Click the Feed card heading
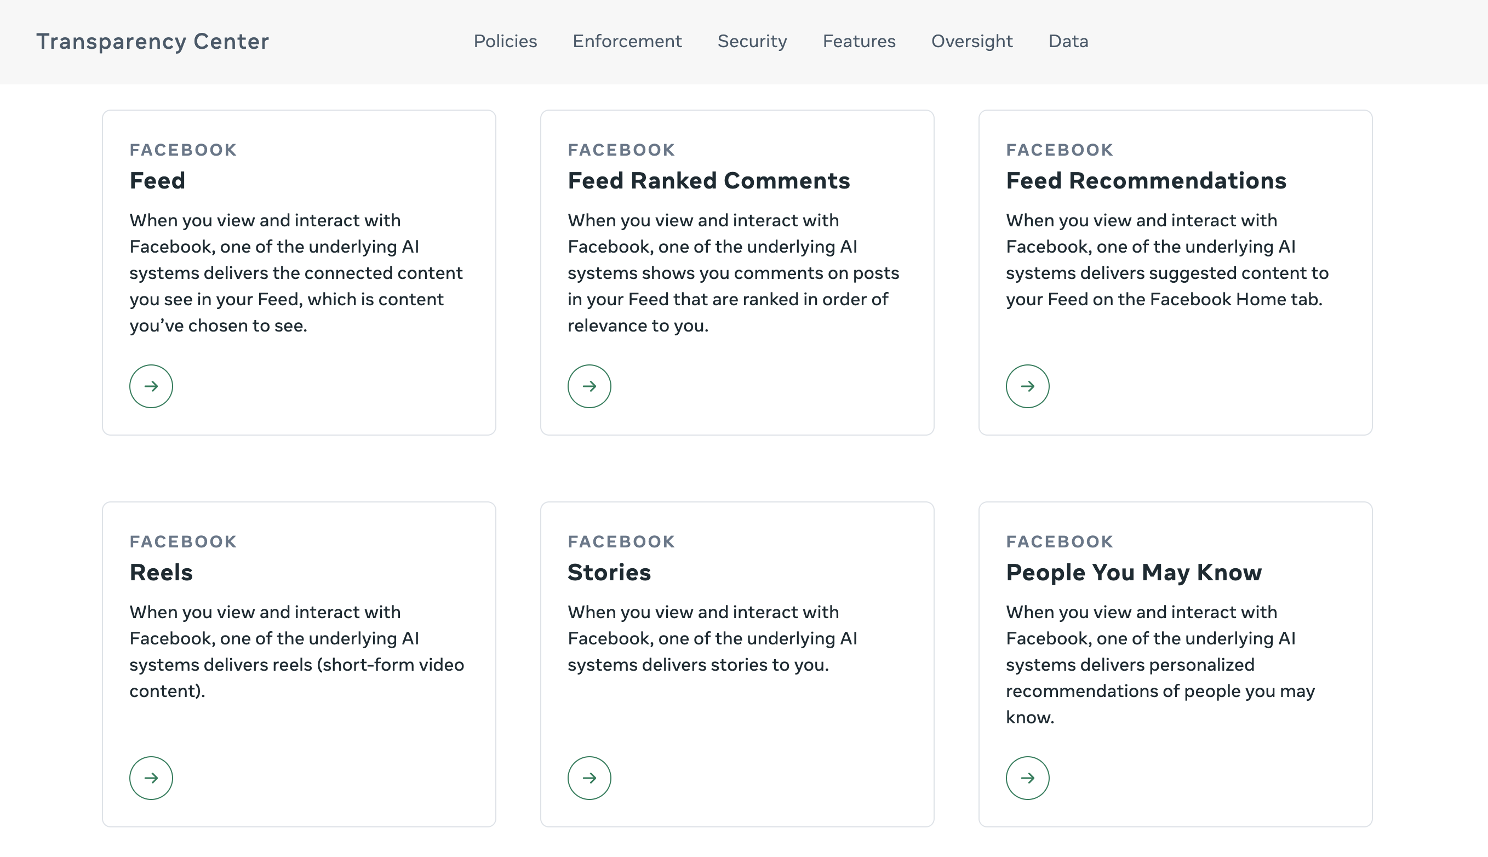The image size is (1488, 857). tap(157, 180)
